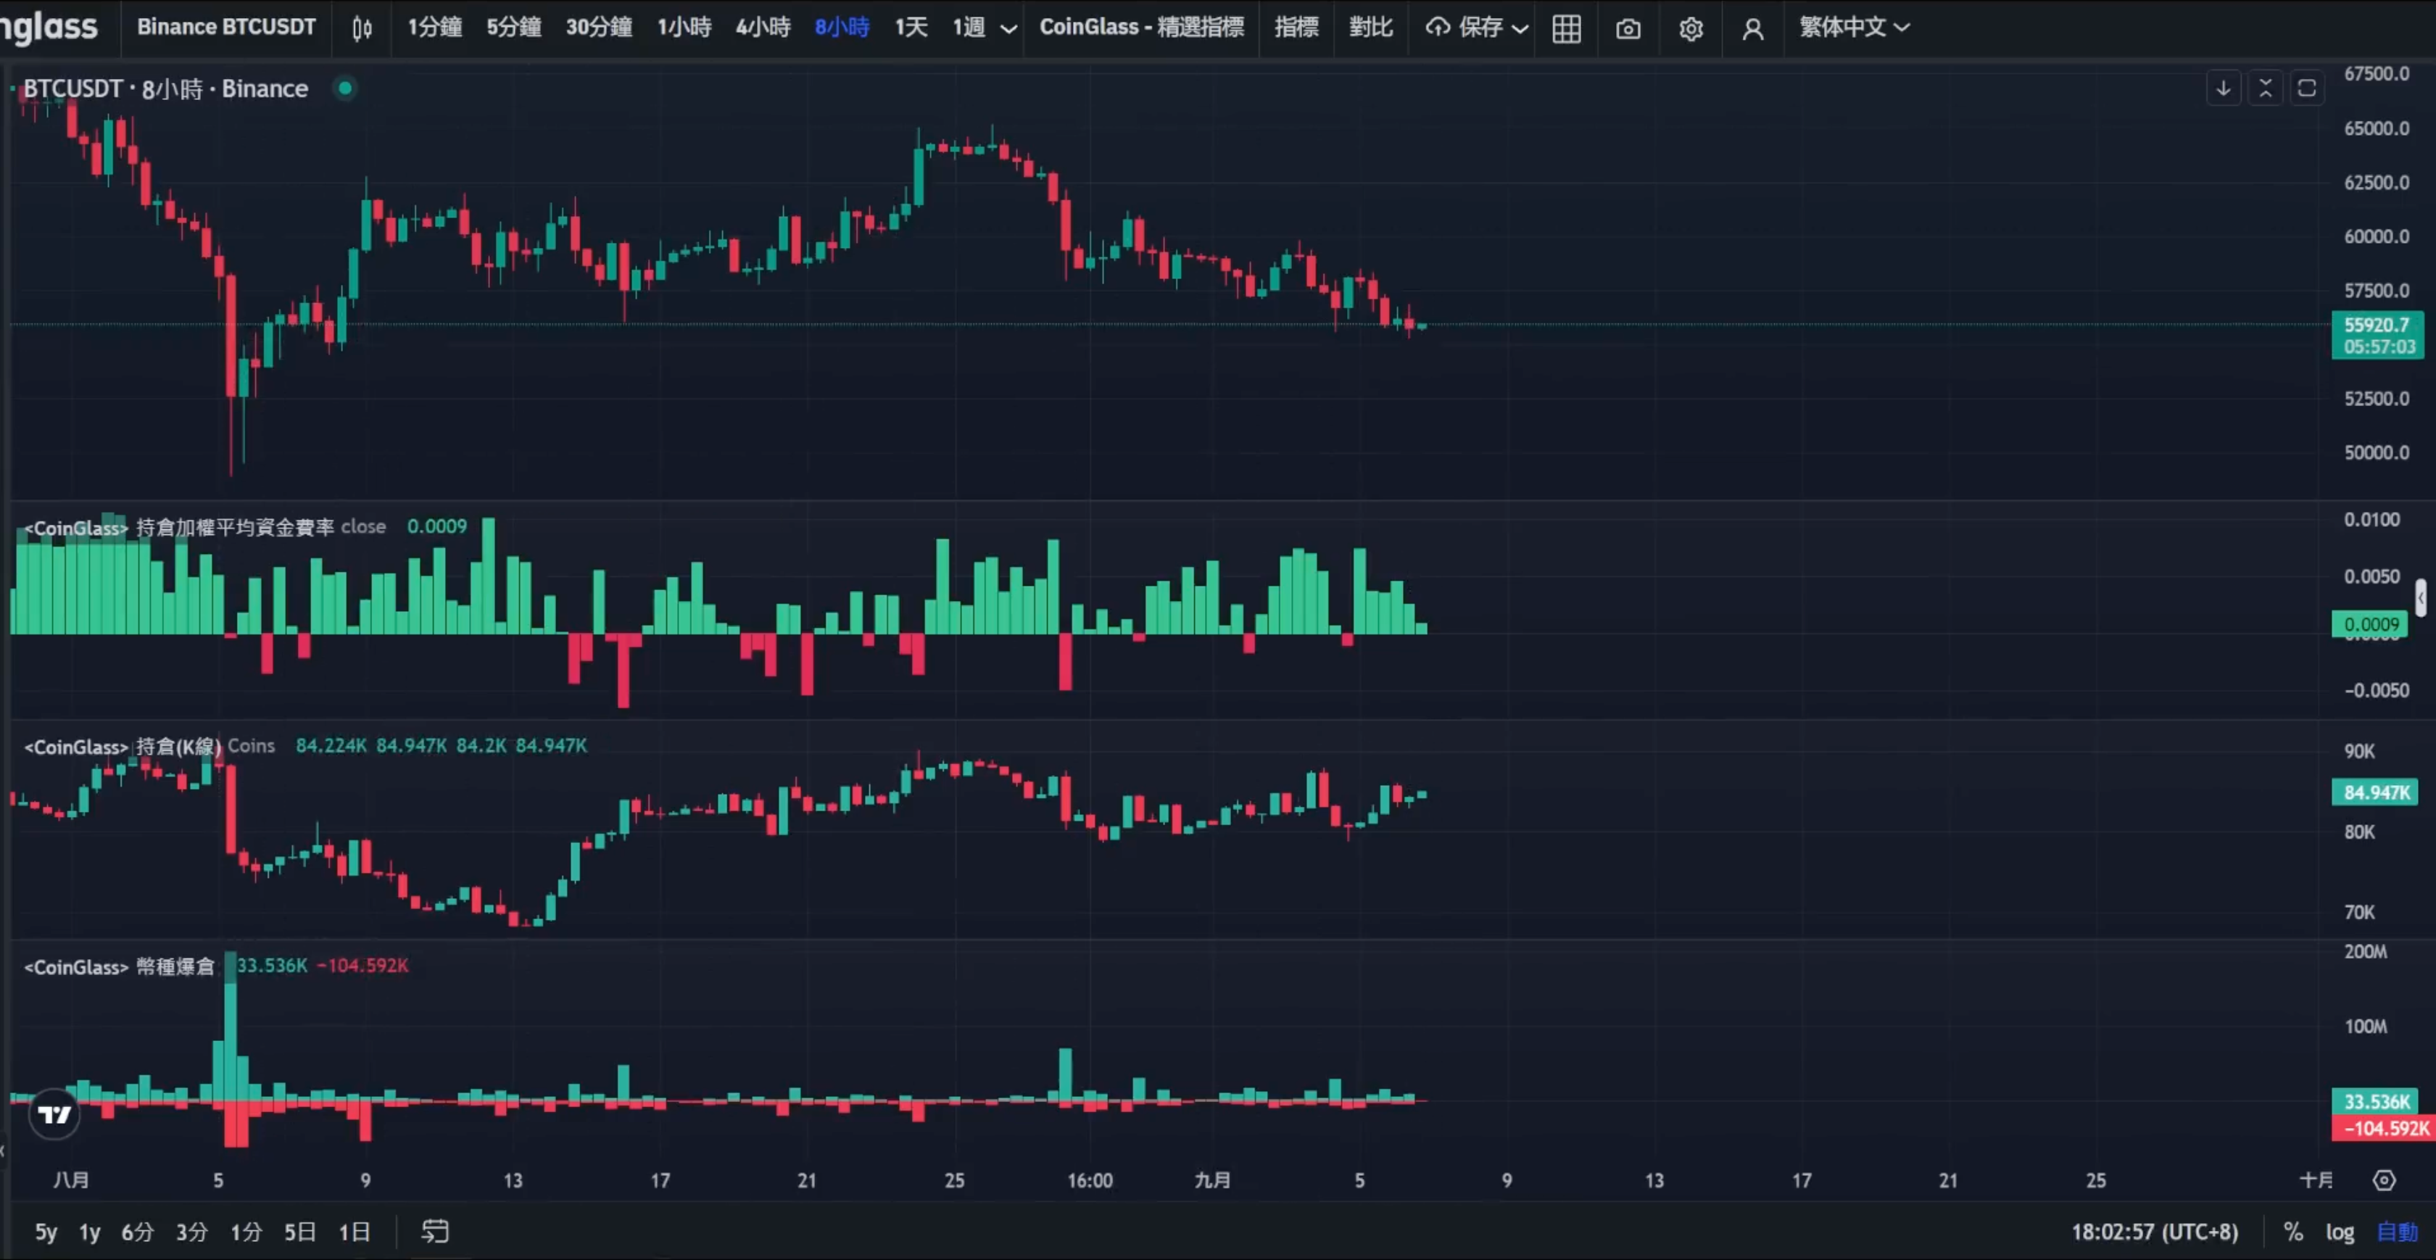This screenshot has width=2436, height=1260.
Task: Expand the more time intervals chevron
Action: pyautogui.click(x=1009, y=28)
